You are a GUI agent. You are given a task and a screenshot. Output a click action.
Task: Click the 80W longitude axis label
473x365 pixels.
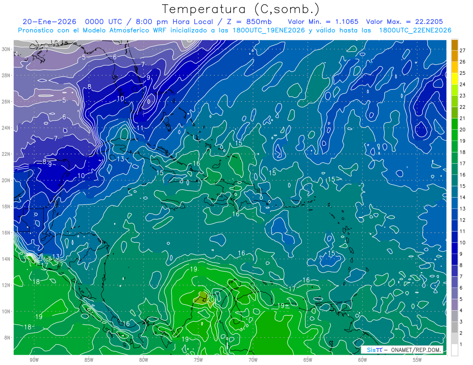[x=143, y=360]
